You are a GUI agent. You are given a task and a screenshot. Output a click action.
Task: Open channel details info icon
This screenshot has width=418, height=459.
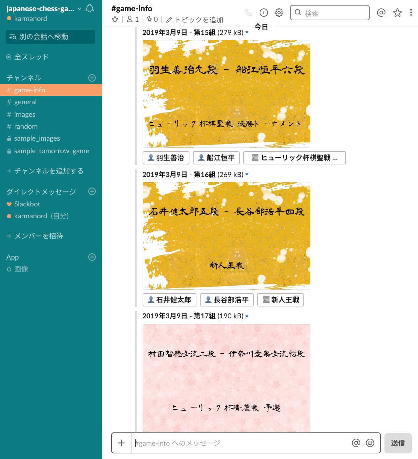pos(264,12)
